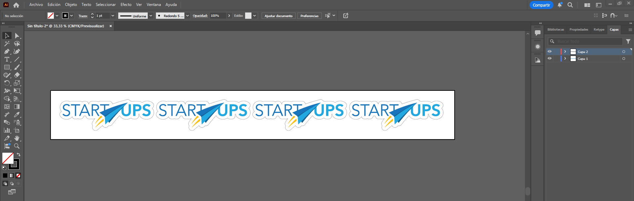This screenshot has height=201, width=634.
Task: Open notifications bell icon
Action: point(560,5)
